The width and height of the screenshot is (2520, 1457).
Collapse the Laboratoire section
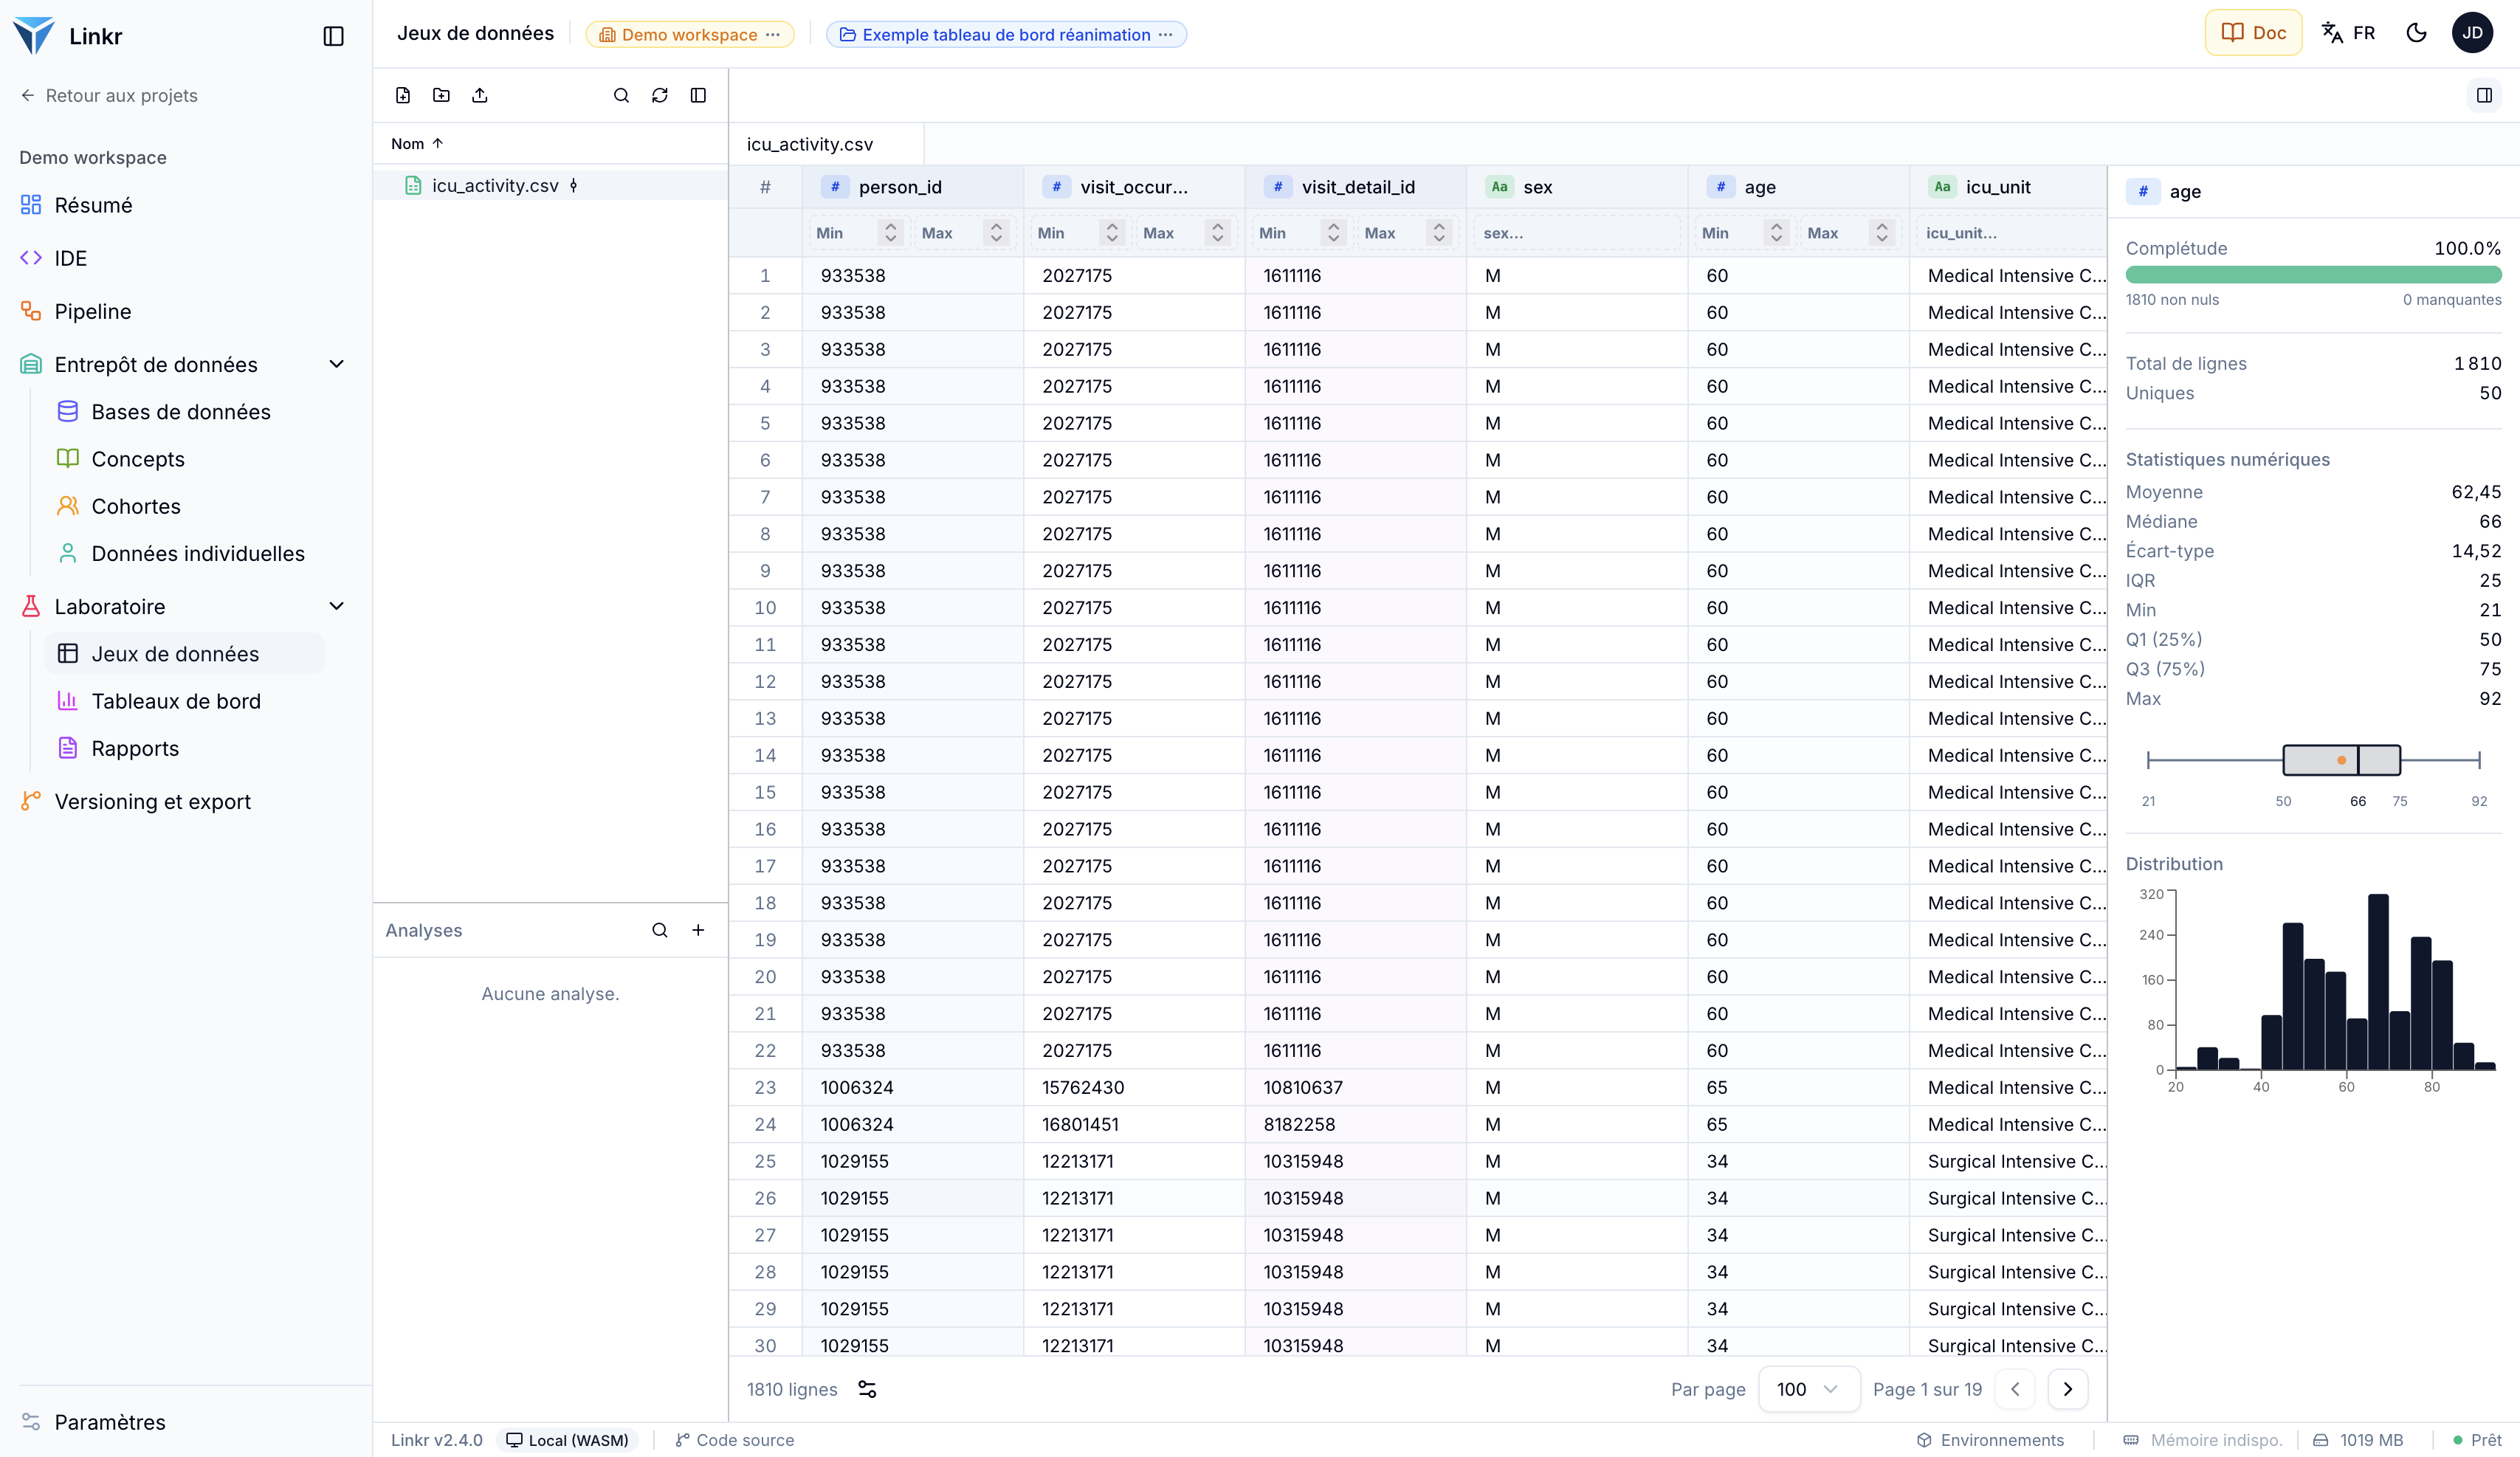point(337,606)
